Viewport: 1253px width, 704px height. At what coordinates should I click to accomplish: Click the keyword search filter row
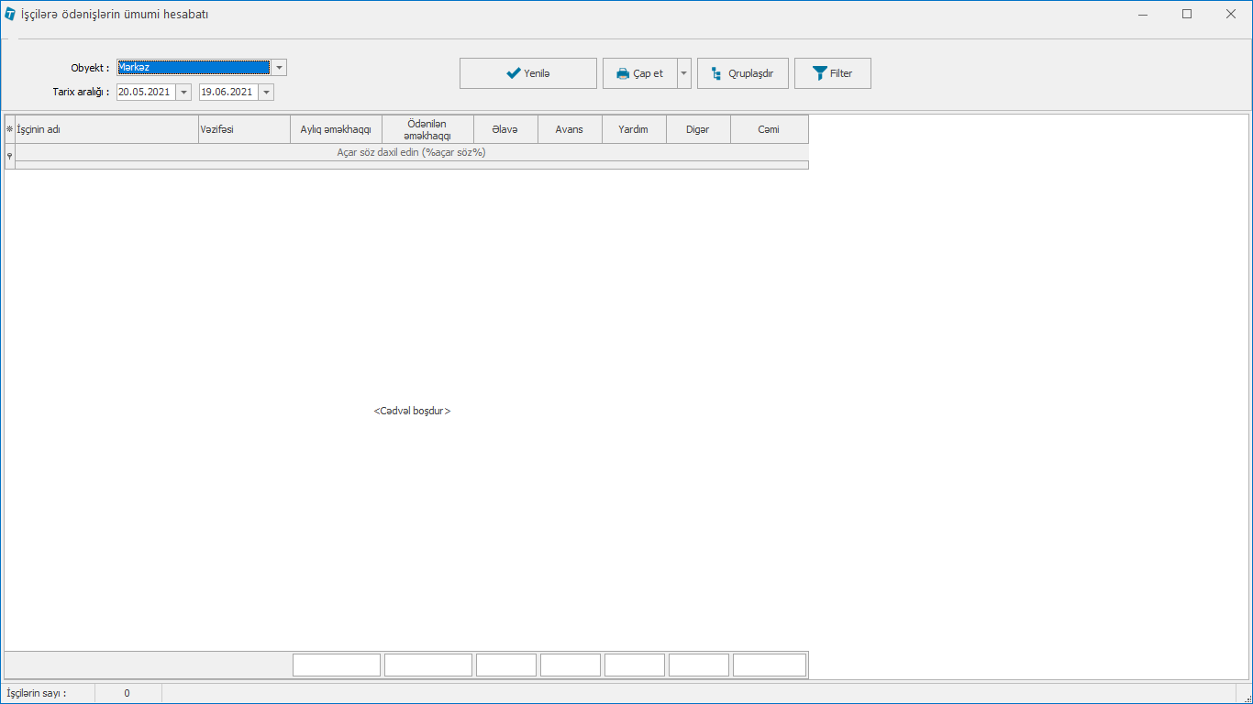[x=411, y=153]
